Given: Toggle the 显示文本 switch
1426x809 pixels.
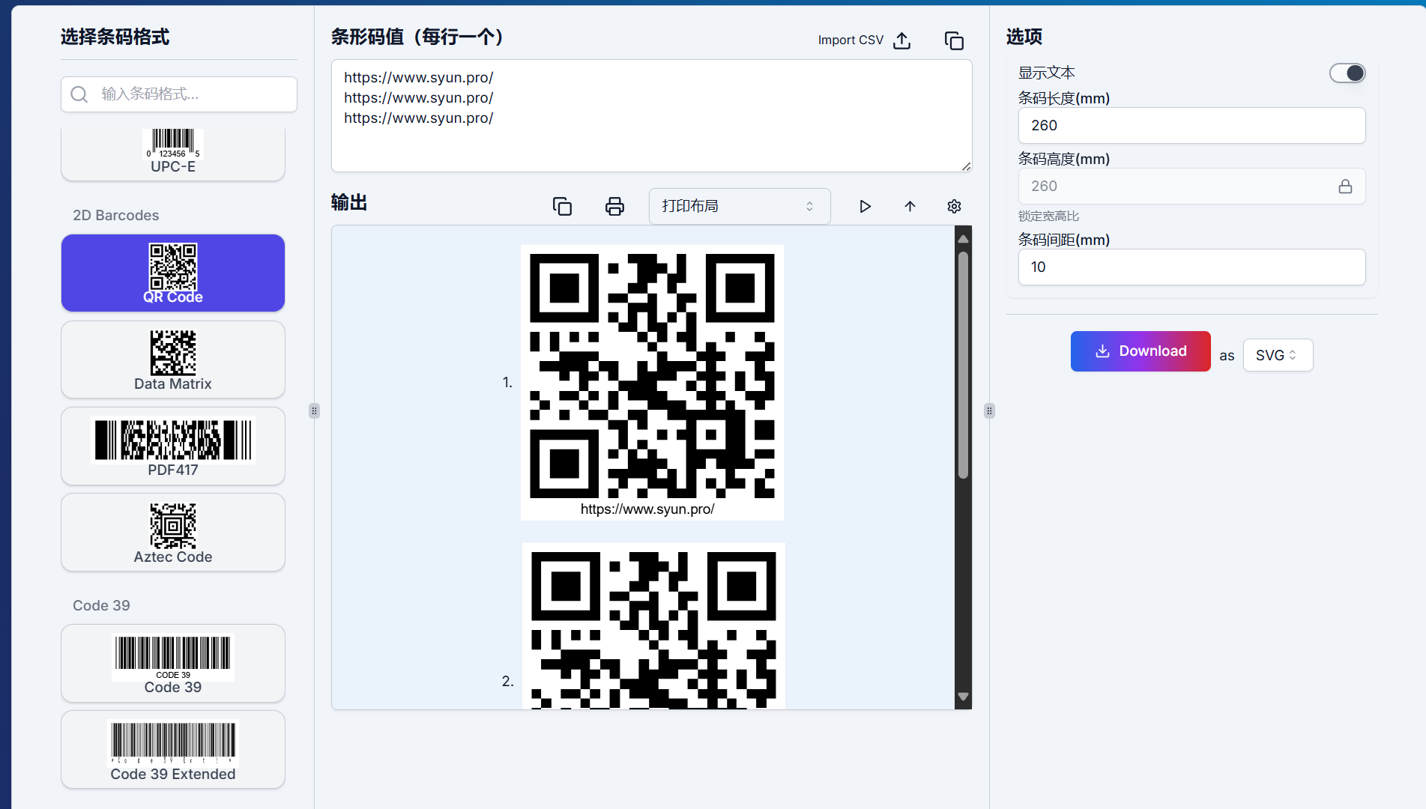Looking at the screenshot, I should tap(1347, 73).
